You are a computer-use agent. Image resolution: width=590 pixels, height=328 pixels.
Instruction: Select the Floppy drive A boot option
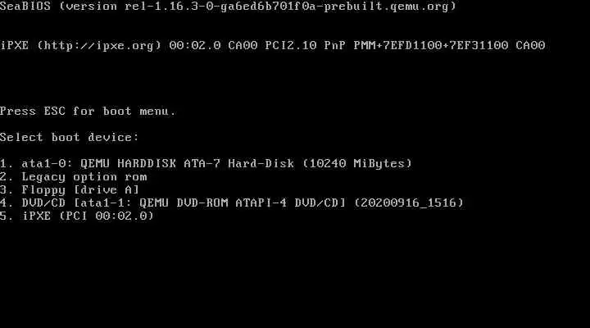point(70,189)
